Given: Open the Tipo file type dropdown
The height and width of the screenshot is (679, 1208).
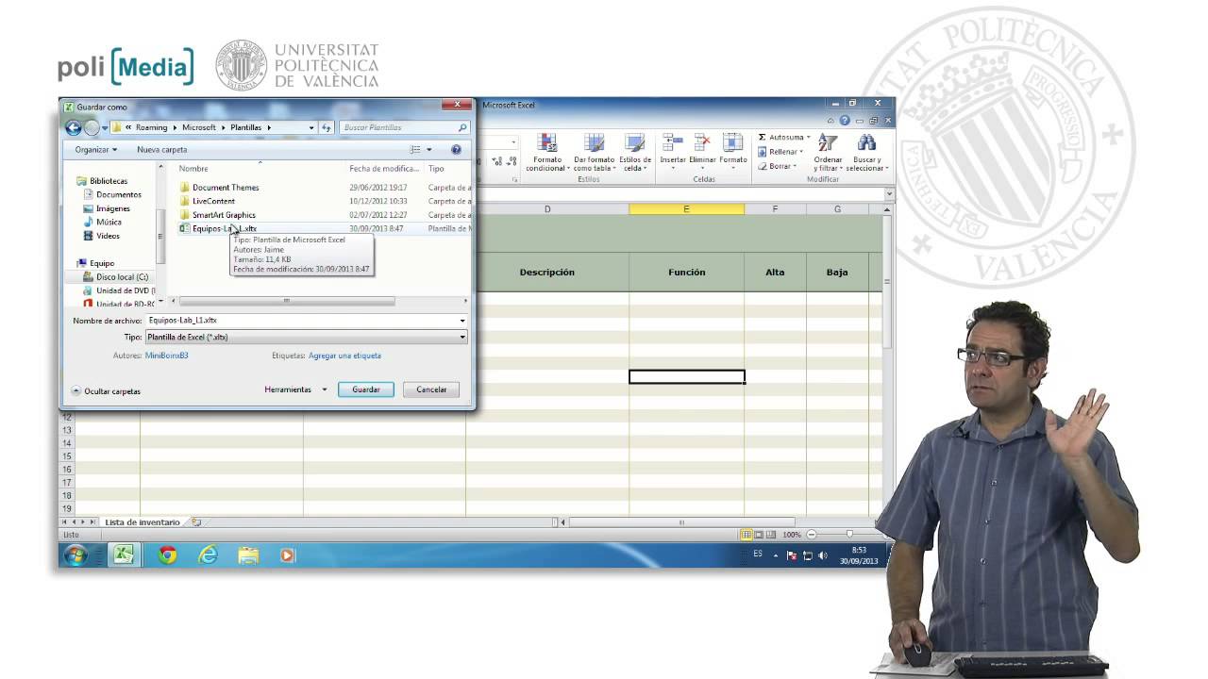Looking at the screenshot, I should 307,337.
